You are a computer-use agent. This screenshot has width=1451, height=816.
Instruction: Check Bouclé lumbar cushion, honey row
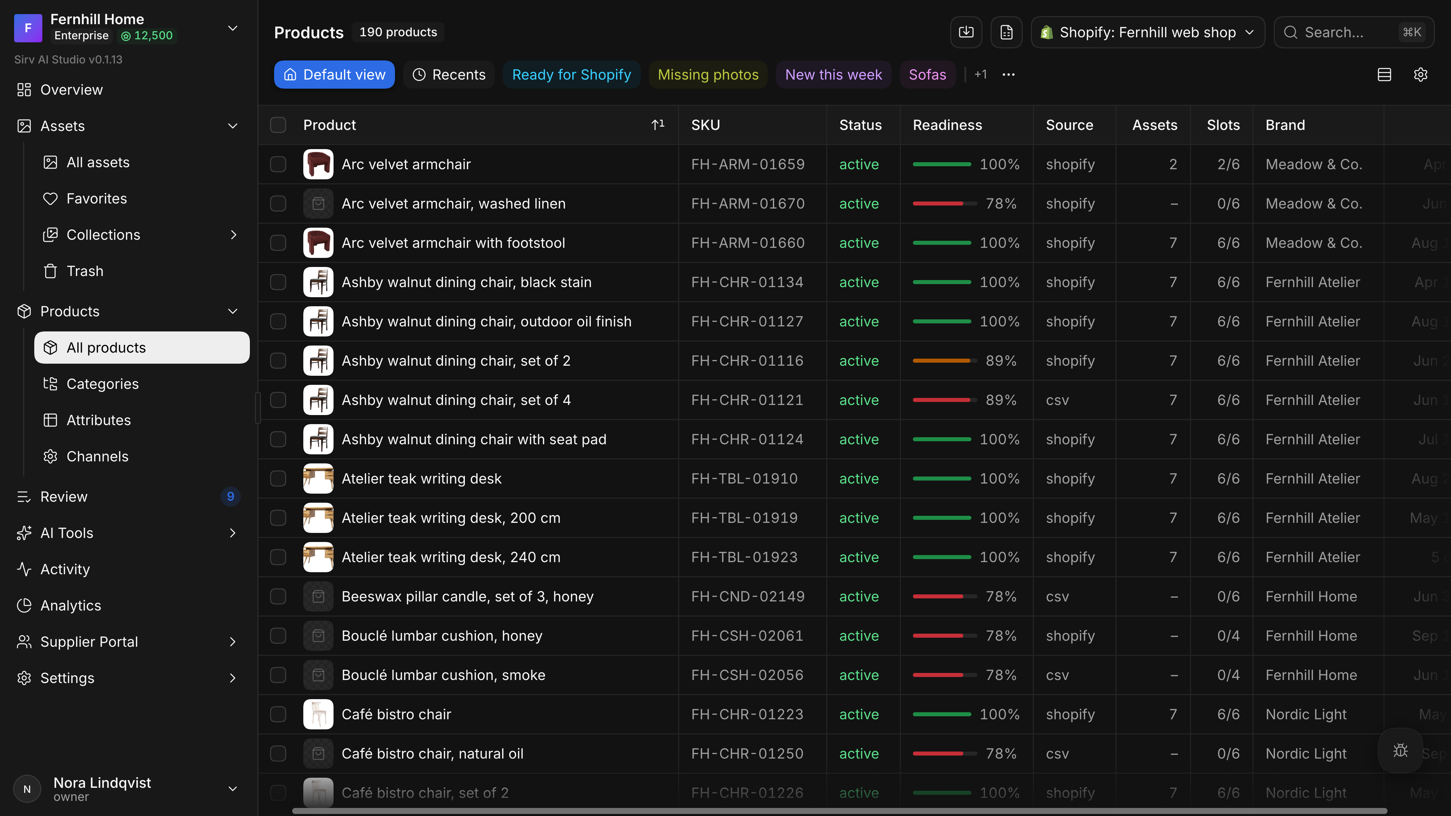point(278,636)
